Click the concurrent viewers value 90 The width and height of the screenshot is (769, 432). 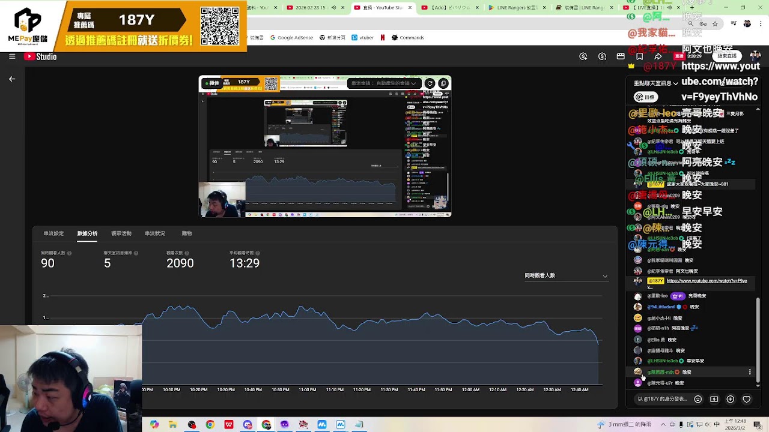(x=47, y=263)
